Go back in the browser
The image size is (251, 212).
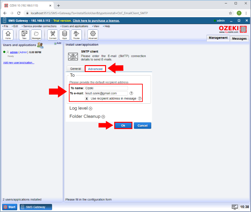pyautogui.click(x=5, y=13)
